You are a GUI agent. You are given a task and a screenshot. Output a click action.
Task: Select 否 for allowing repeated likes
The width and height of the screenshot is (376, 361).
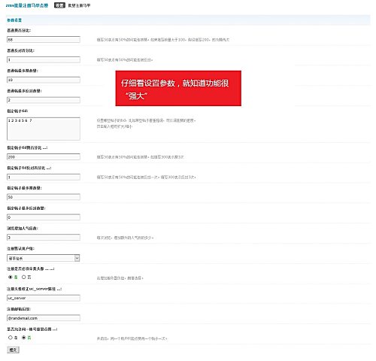[x=24, y=338]
